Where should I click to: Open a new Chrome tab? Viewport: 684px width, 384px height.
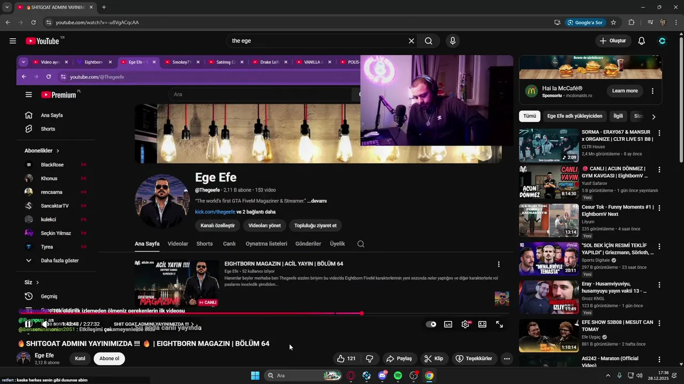coord(104,7)
